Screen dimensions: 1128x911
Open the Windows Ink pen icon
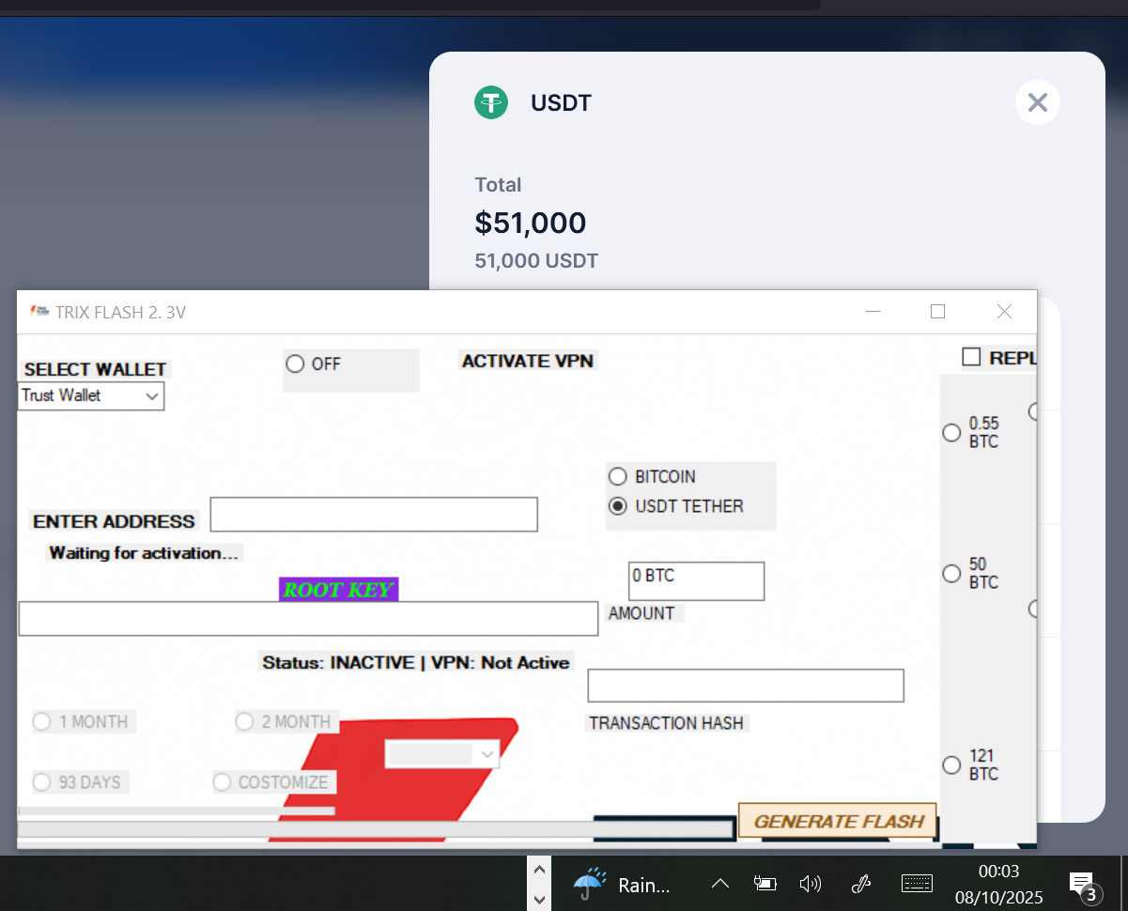pos(860,884)
